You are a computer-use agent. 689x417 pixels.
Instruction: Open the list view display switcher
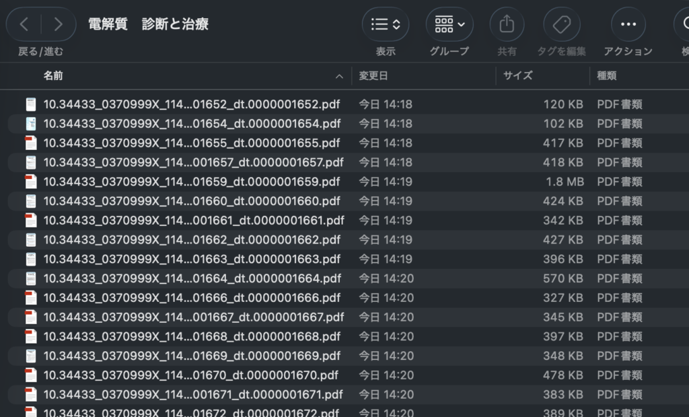point(386,25)
